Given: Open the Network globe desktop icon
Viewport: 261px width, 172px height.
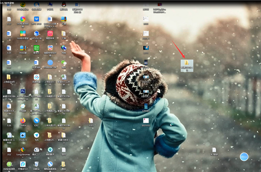Looking at the screenshot, I should coord(64,50).
